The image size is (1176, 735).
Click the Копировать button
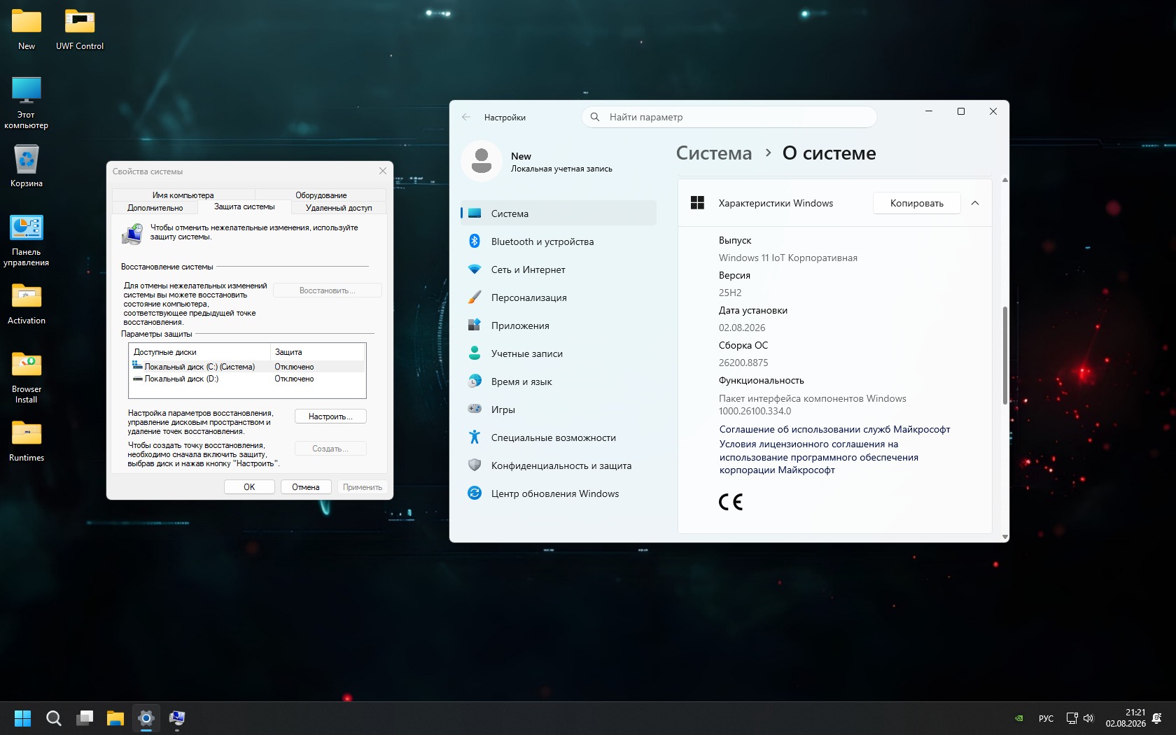click(x=917, y=203)
